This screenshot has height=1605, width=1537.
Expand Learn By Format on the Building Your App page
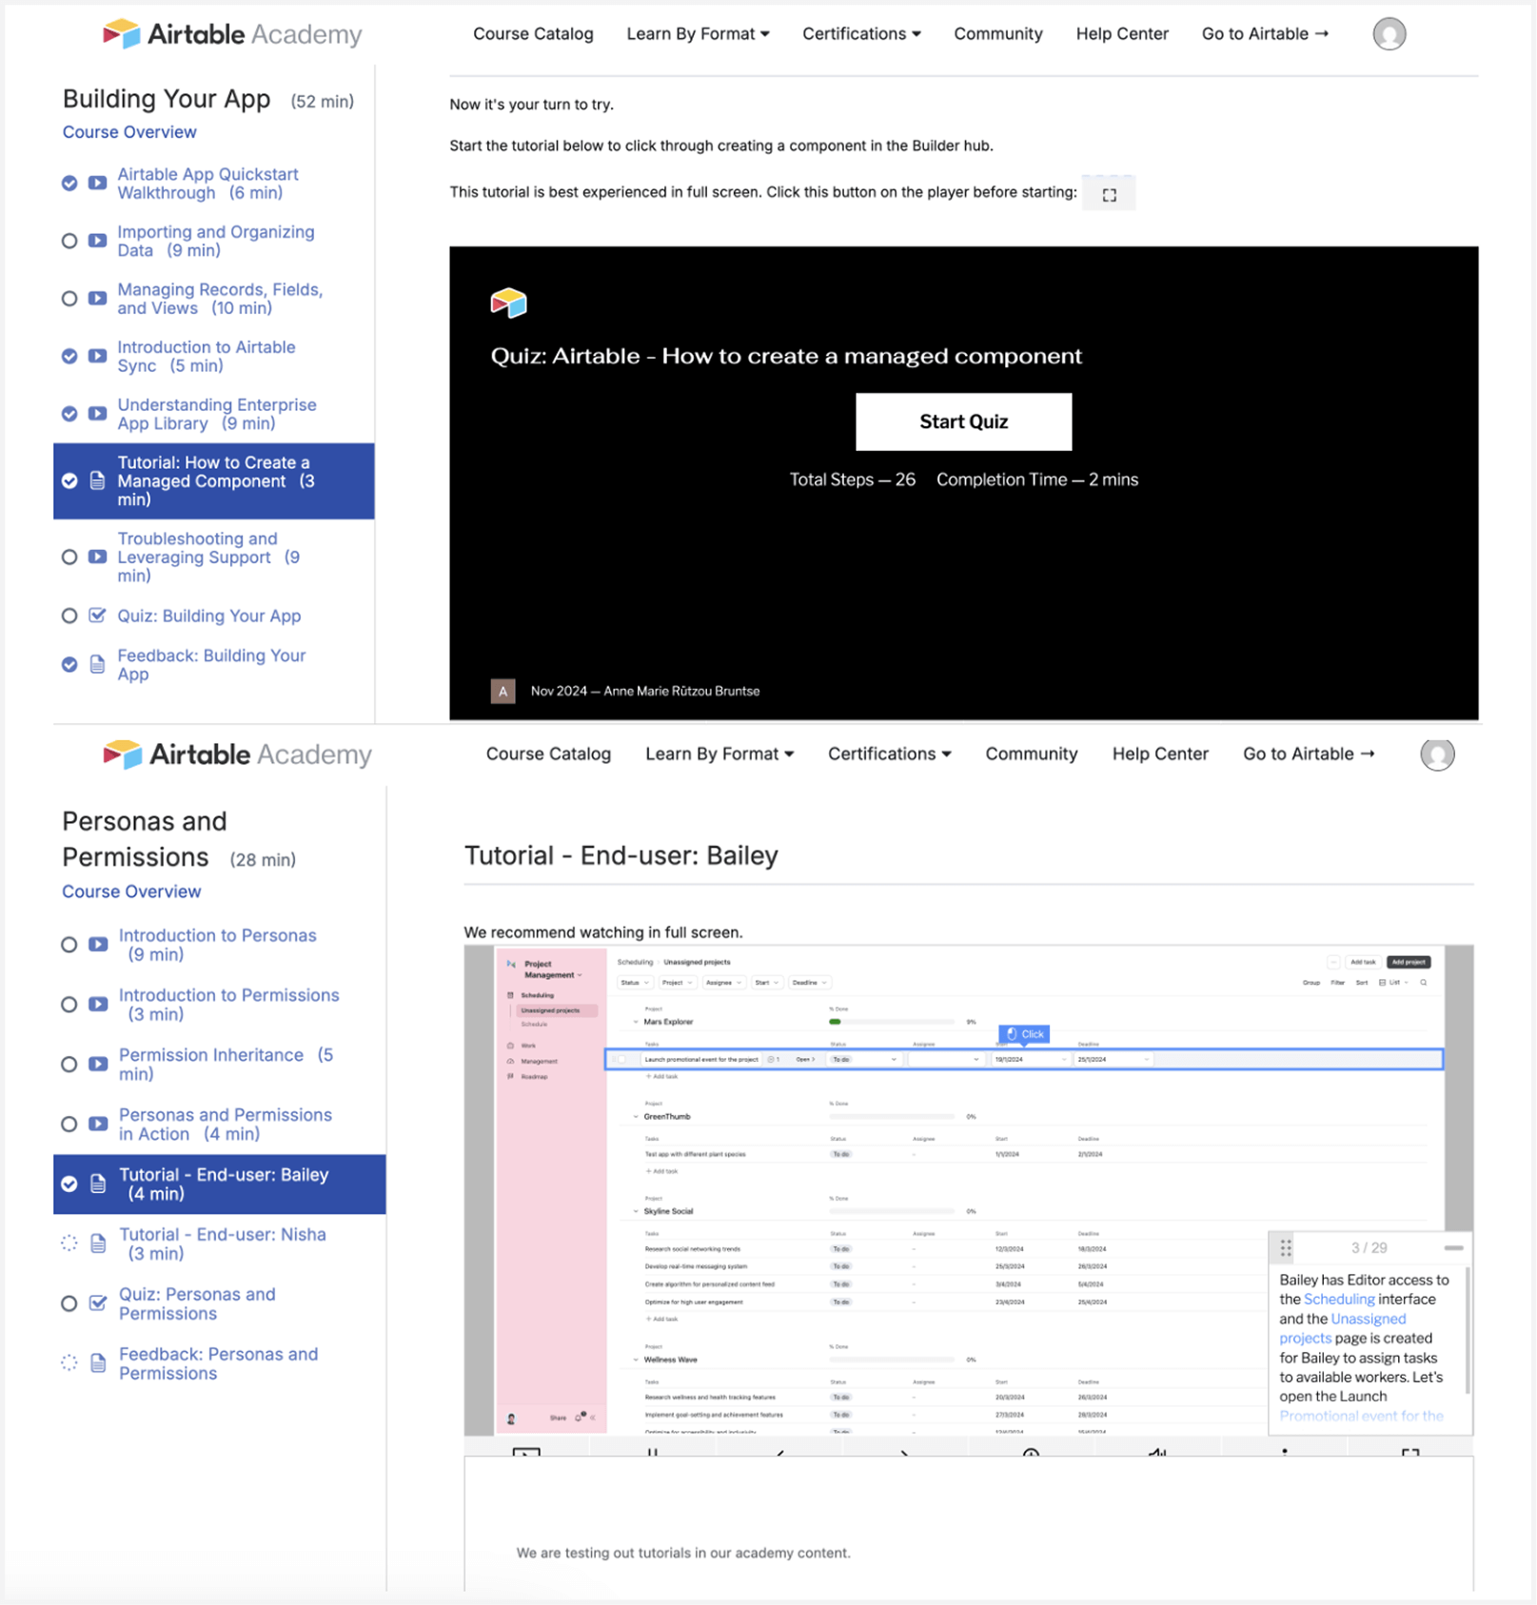coord(698,34)
